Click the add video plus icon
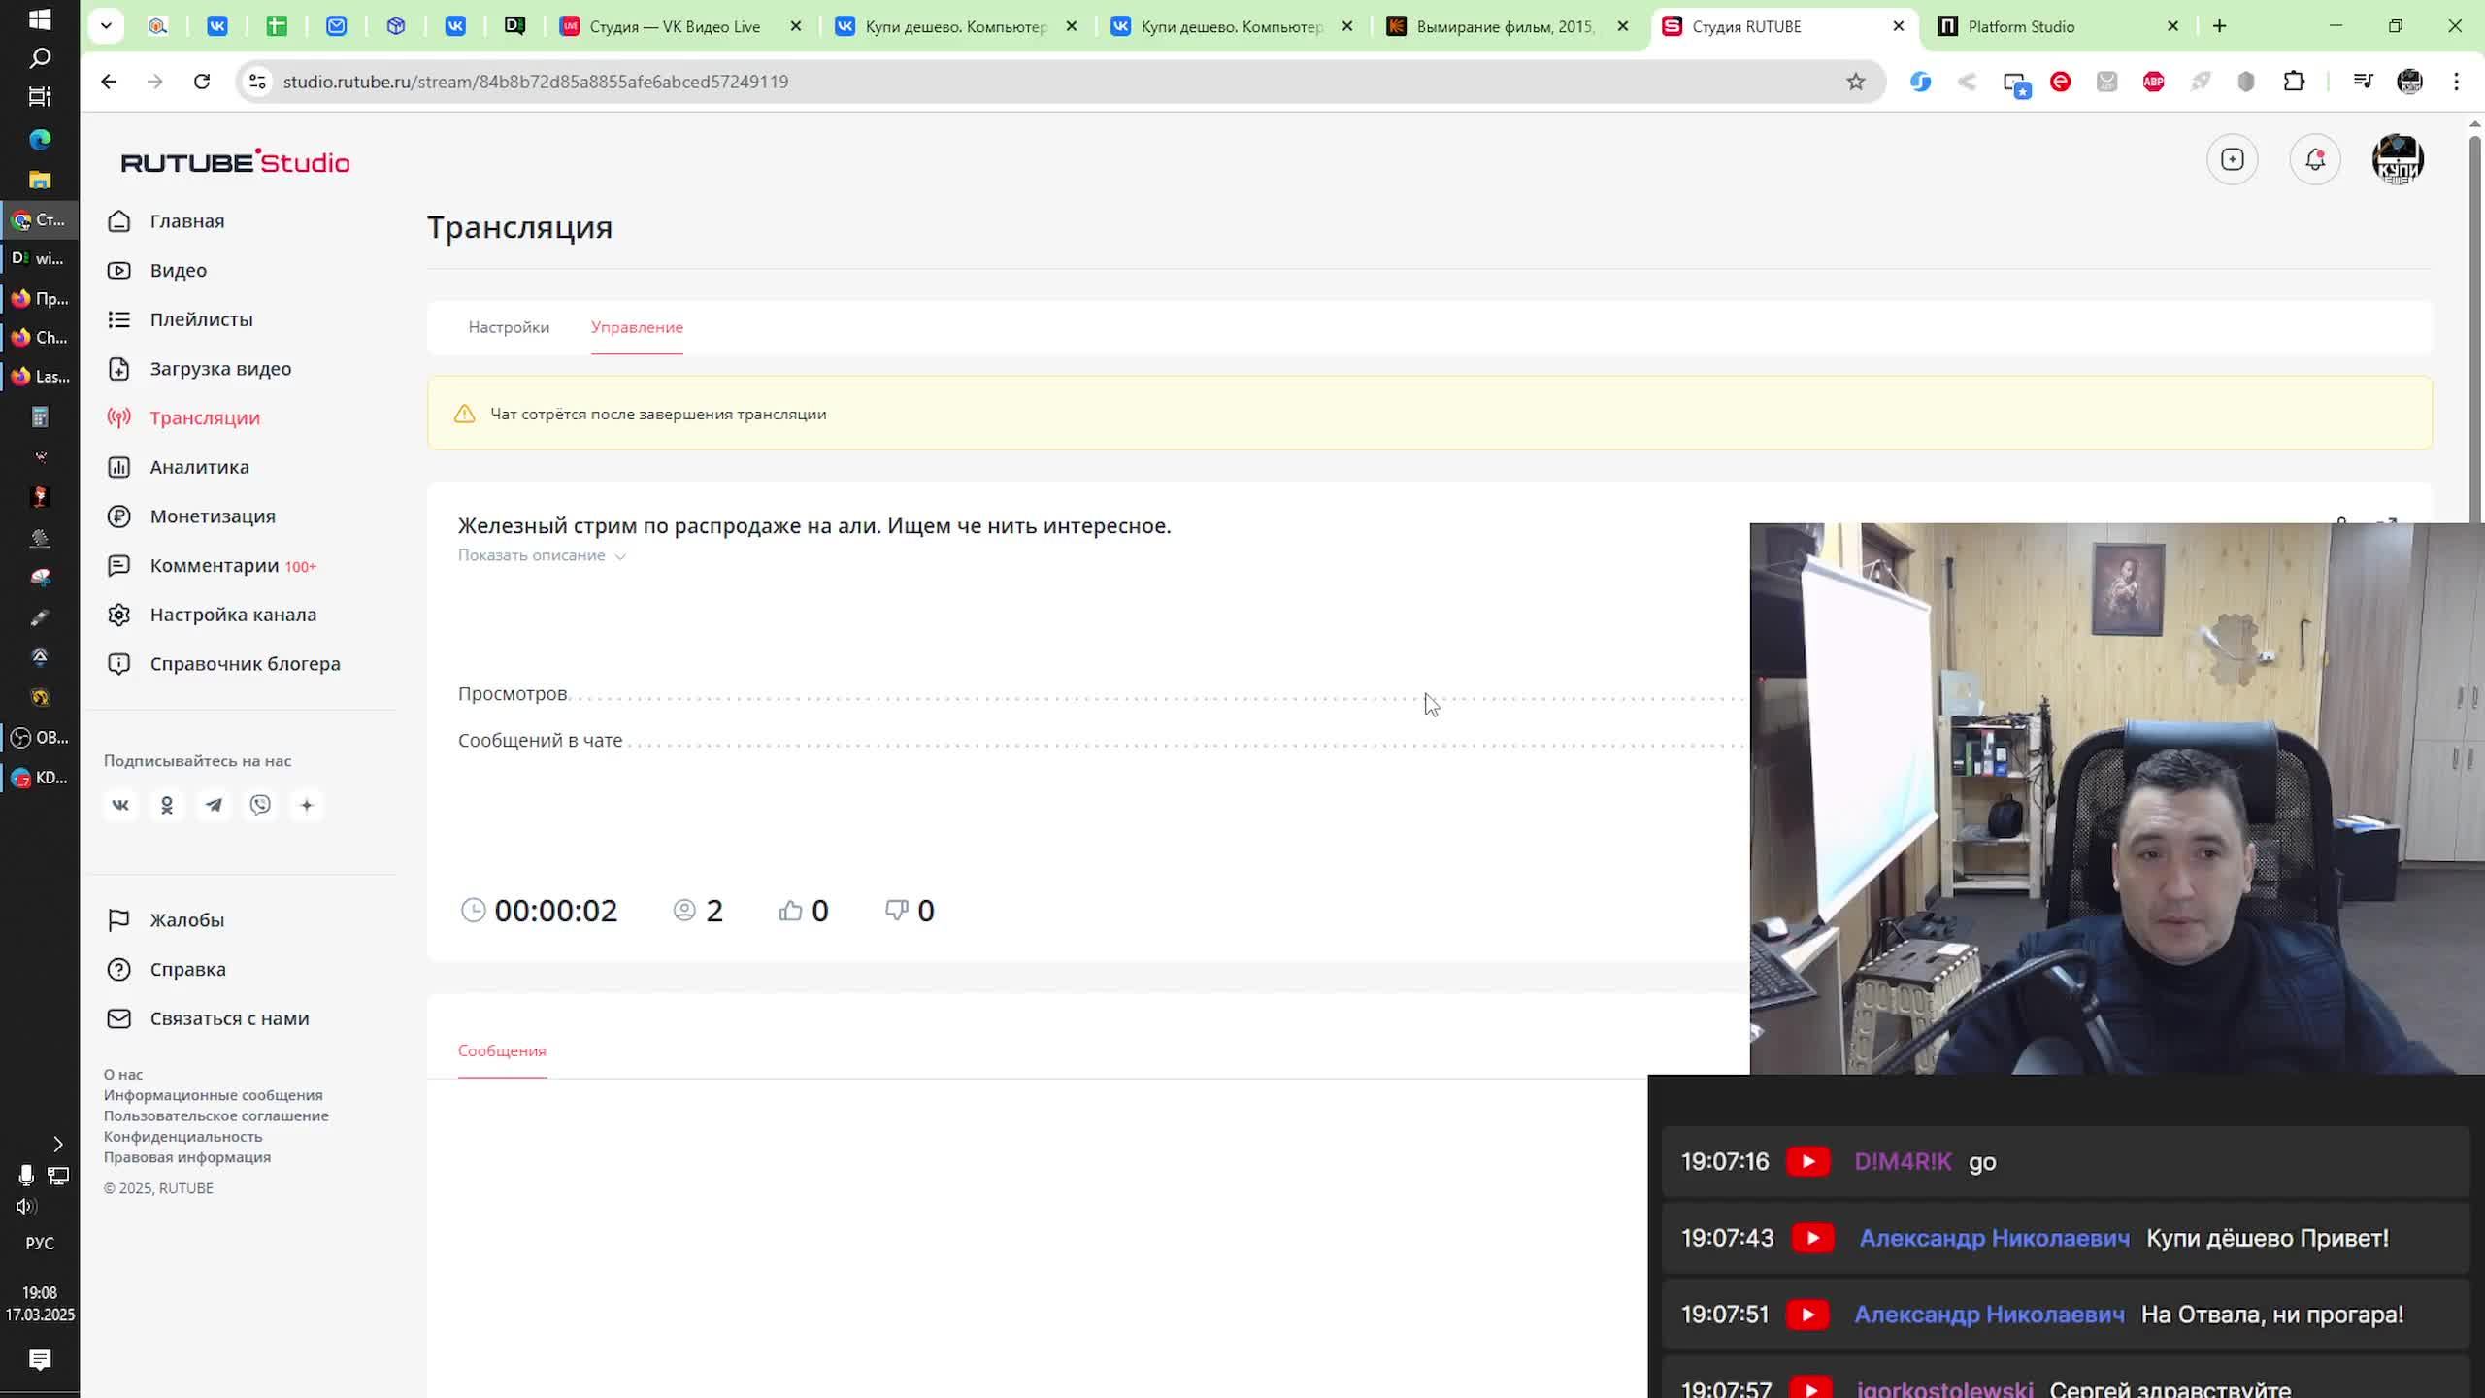Viewport: 2485px width, 1398px height. pyautogui.click(x=2232, y=159)
